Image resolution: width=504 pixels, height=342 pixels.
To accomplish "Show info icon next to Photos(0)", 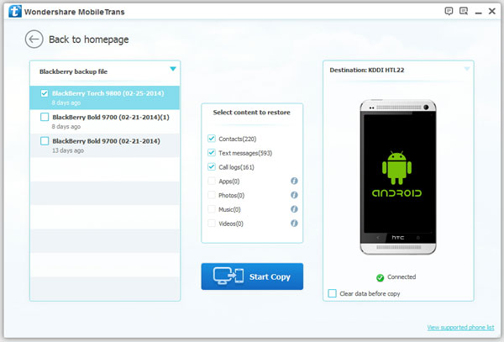I will point(294,195).
